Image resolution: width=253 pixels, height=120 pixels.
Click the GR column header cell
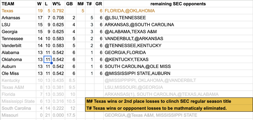pyautogui.click(x=99, y=4)
